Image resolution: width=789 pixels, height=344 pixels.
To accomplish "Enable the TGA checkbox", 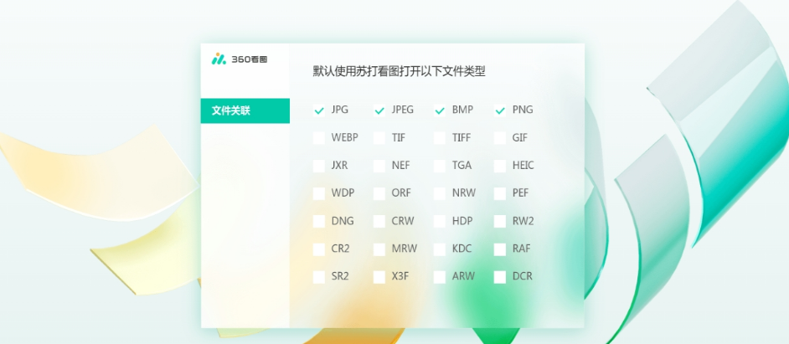I will (x=440, y=166).
